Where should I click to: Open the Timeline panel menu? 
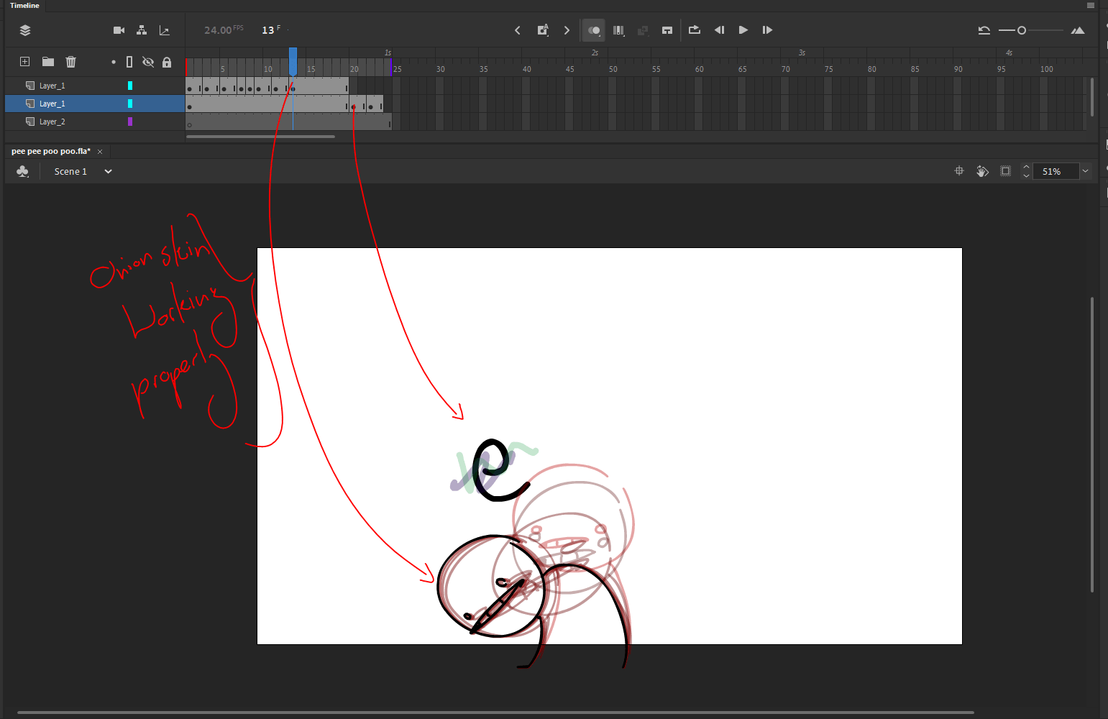[x=1090, y=5]
